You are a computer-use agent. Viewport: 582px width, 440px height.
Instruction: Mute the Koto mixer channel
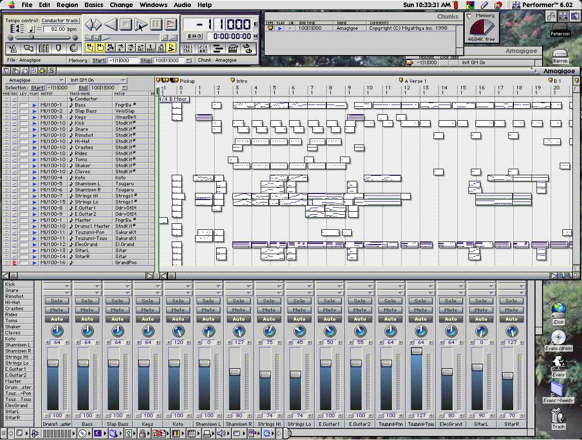178,310
